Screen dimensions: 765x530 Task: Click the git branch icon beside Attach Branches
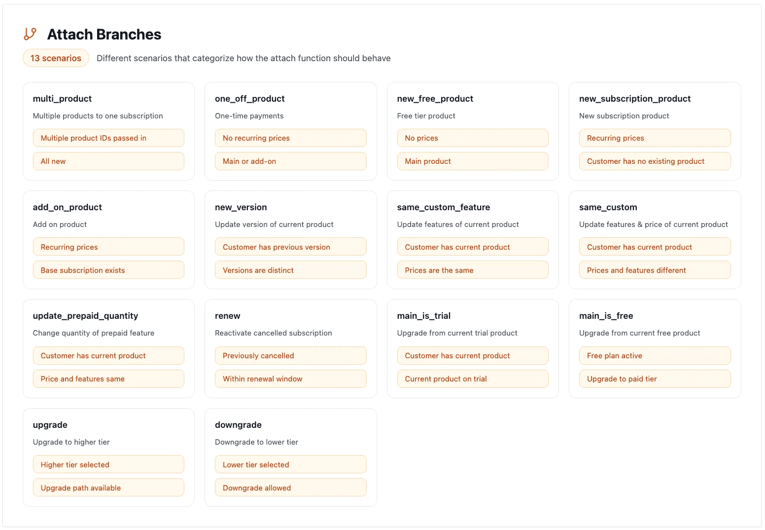tap(30, 34)
